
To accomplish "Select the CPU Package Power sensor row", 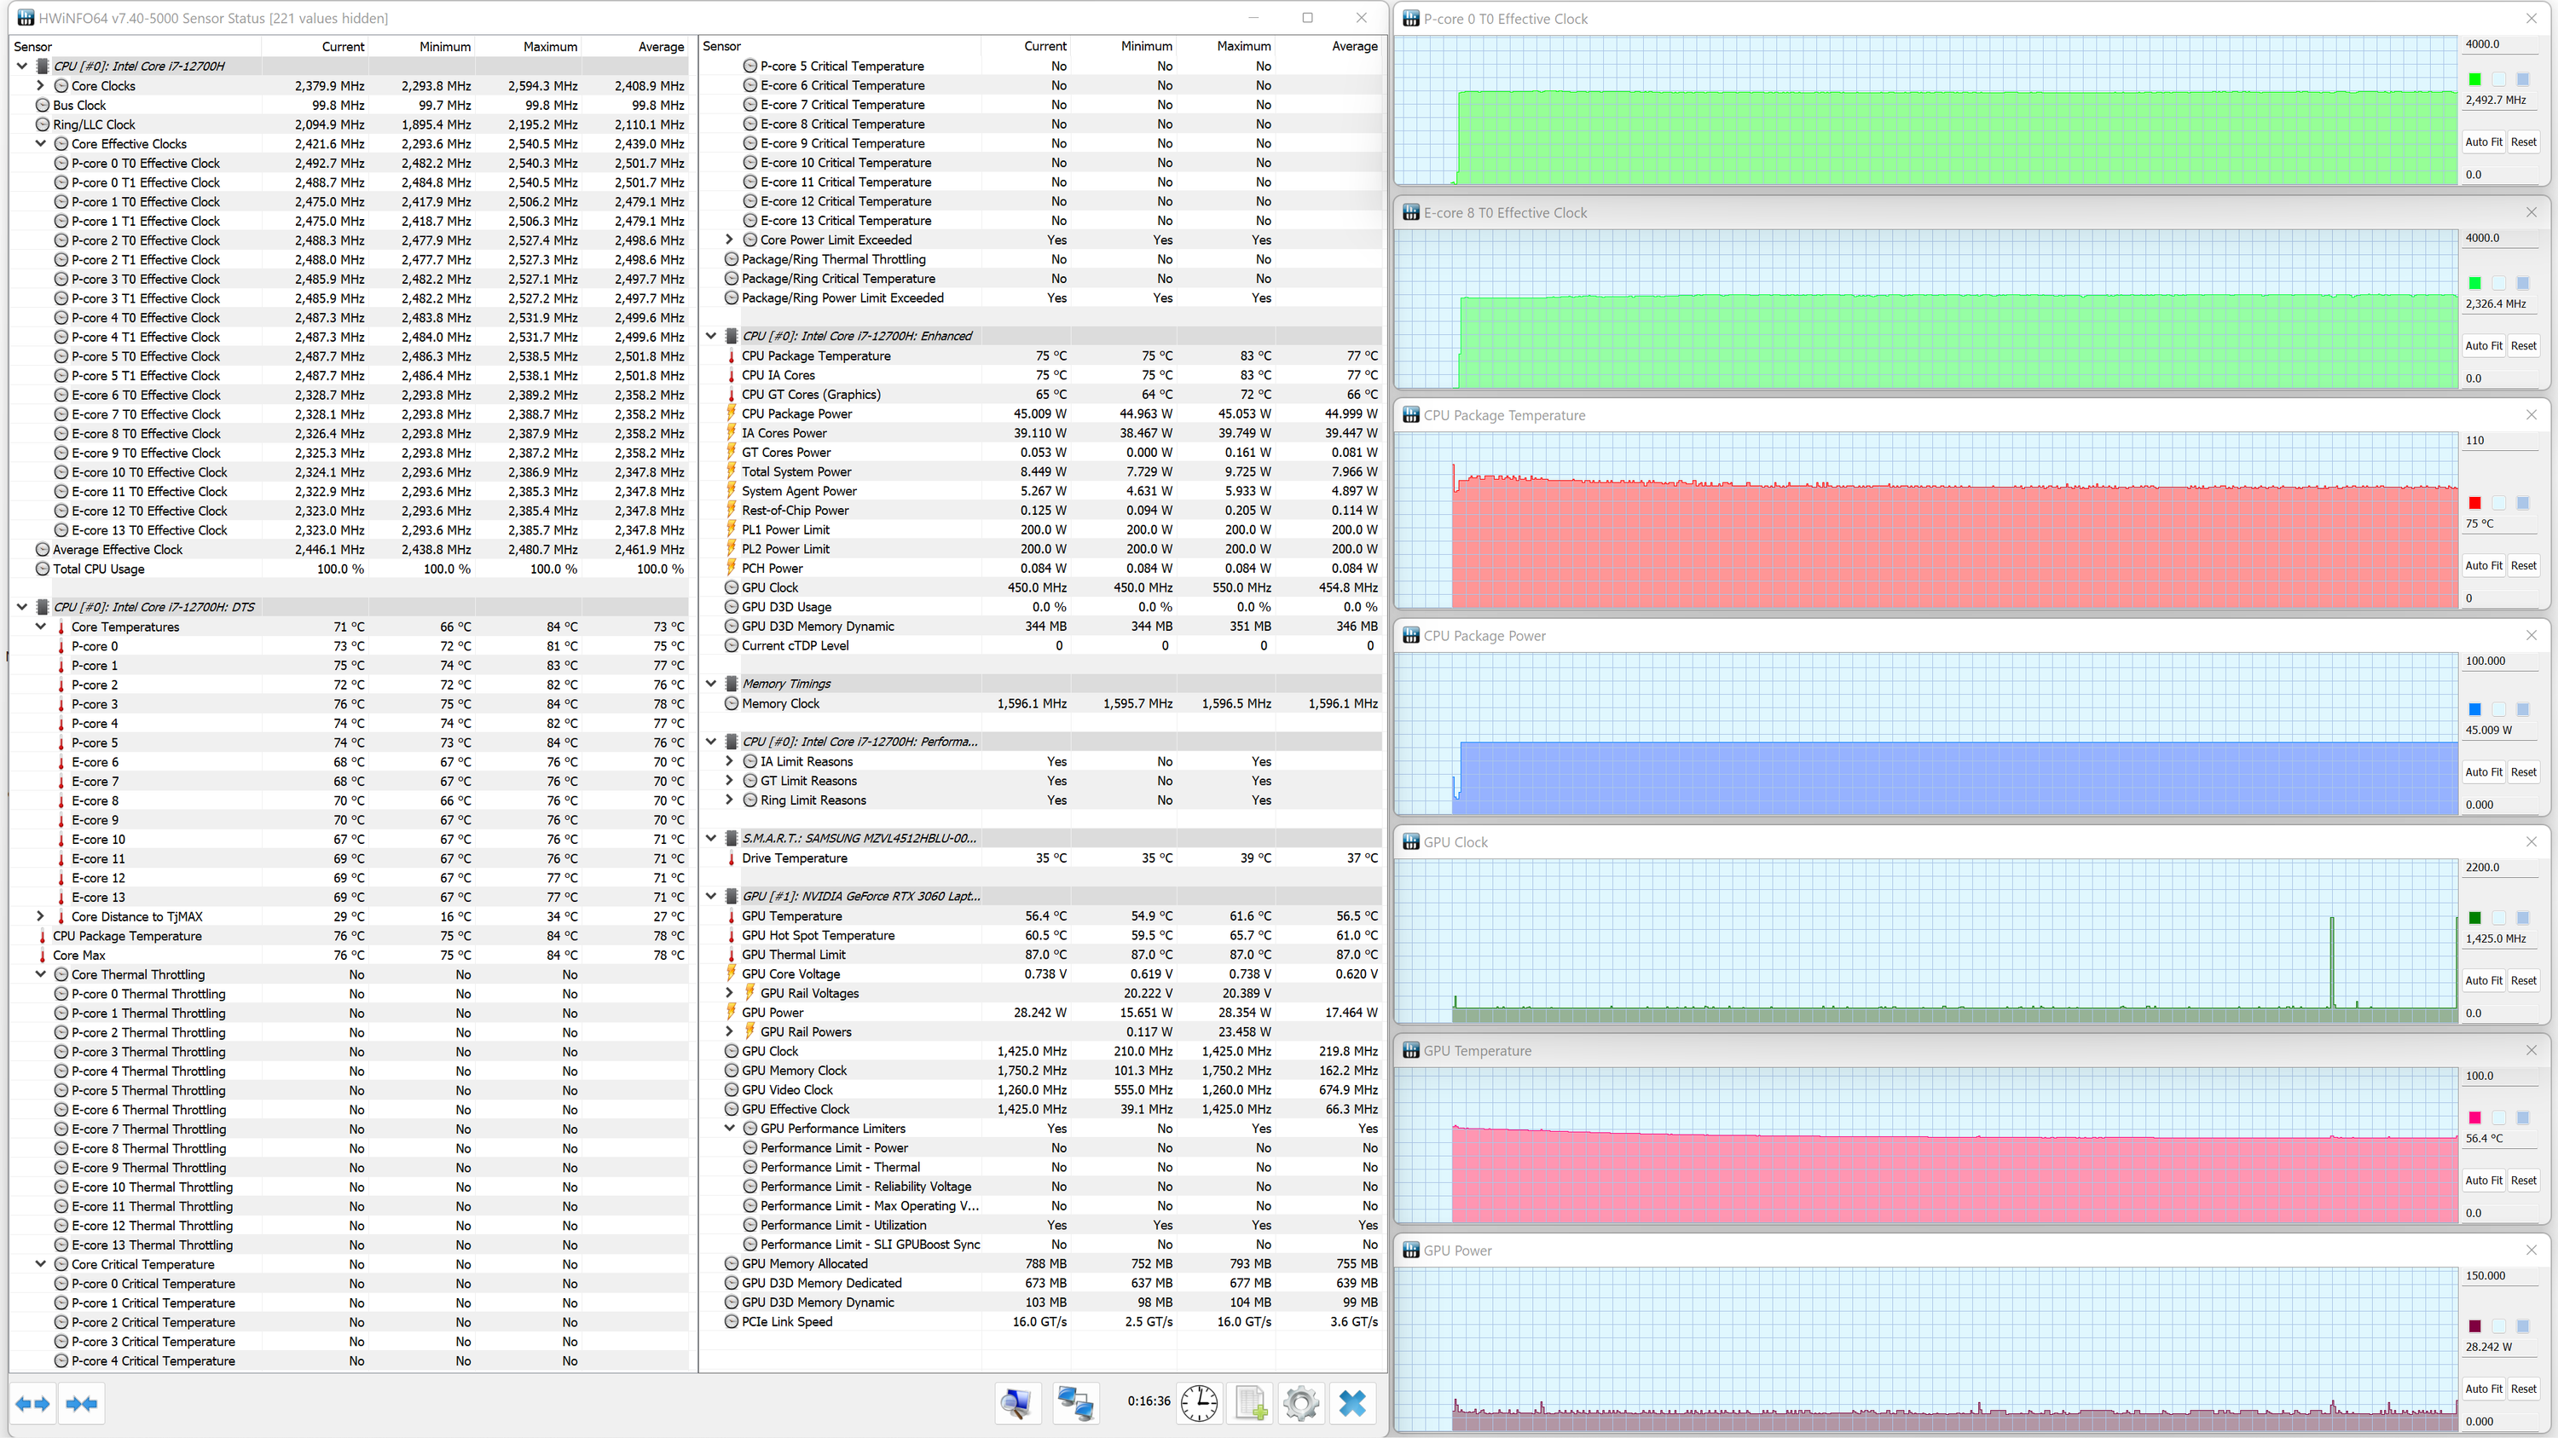I will point(796,413).
